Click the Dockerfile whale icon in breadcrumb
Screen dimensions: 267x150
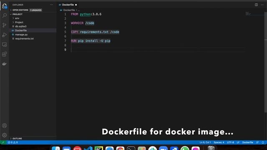coord(61,10)
